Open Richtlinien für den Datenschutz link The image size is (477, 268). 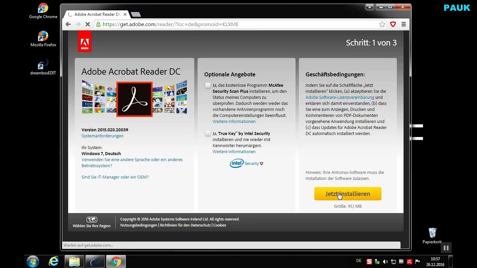[185, 225]
